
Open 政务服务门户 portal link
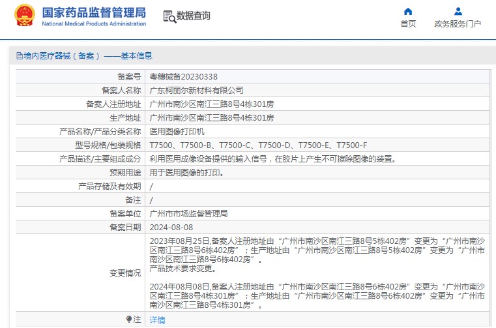coord(458,23)
